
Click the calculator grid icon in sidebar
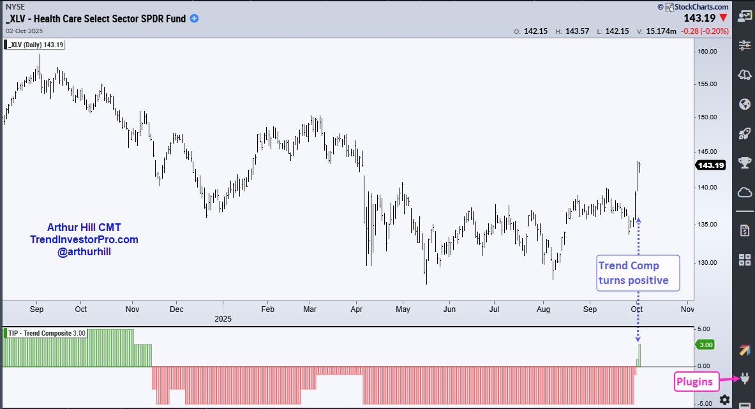[744, 259]
